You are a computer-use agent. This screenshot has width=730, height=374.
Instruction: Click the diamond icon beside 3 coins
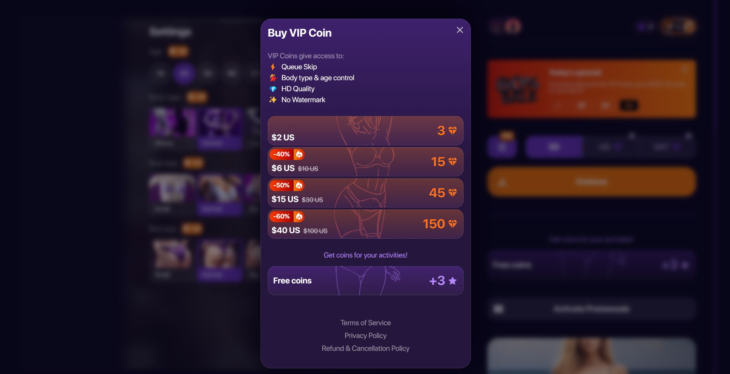[453, 131]
